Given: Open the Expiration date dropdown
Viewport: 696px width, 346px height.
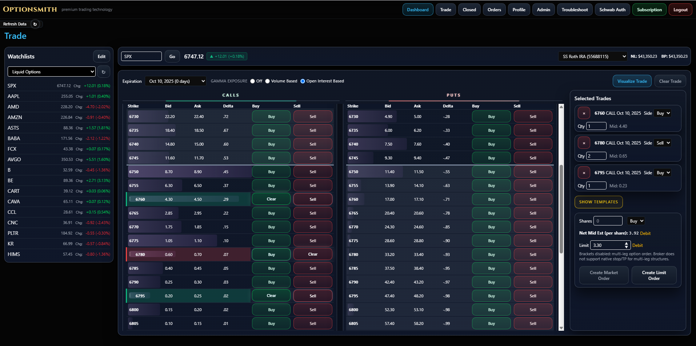Looking at the screenshot, I should 176,81.
